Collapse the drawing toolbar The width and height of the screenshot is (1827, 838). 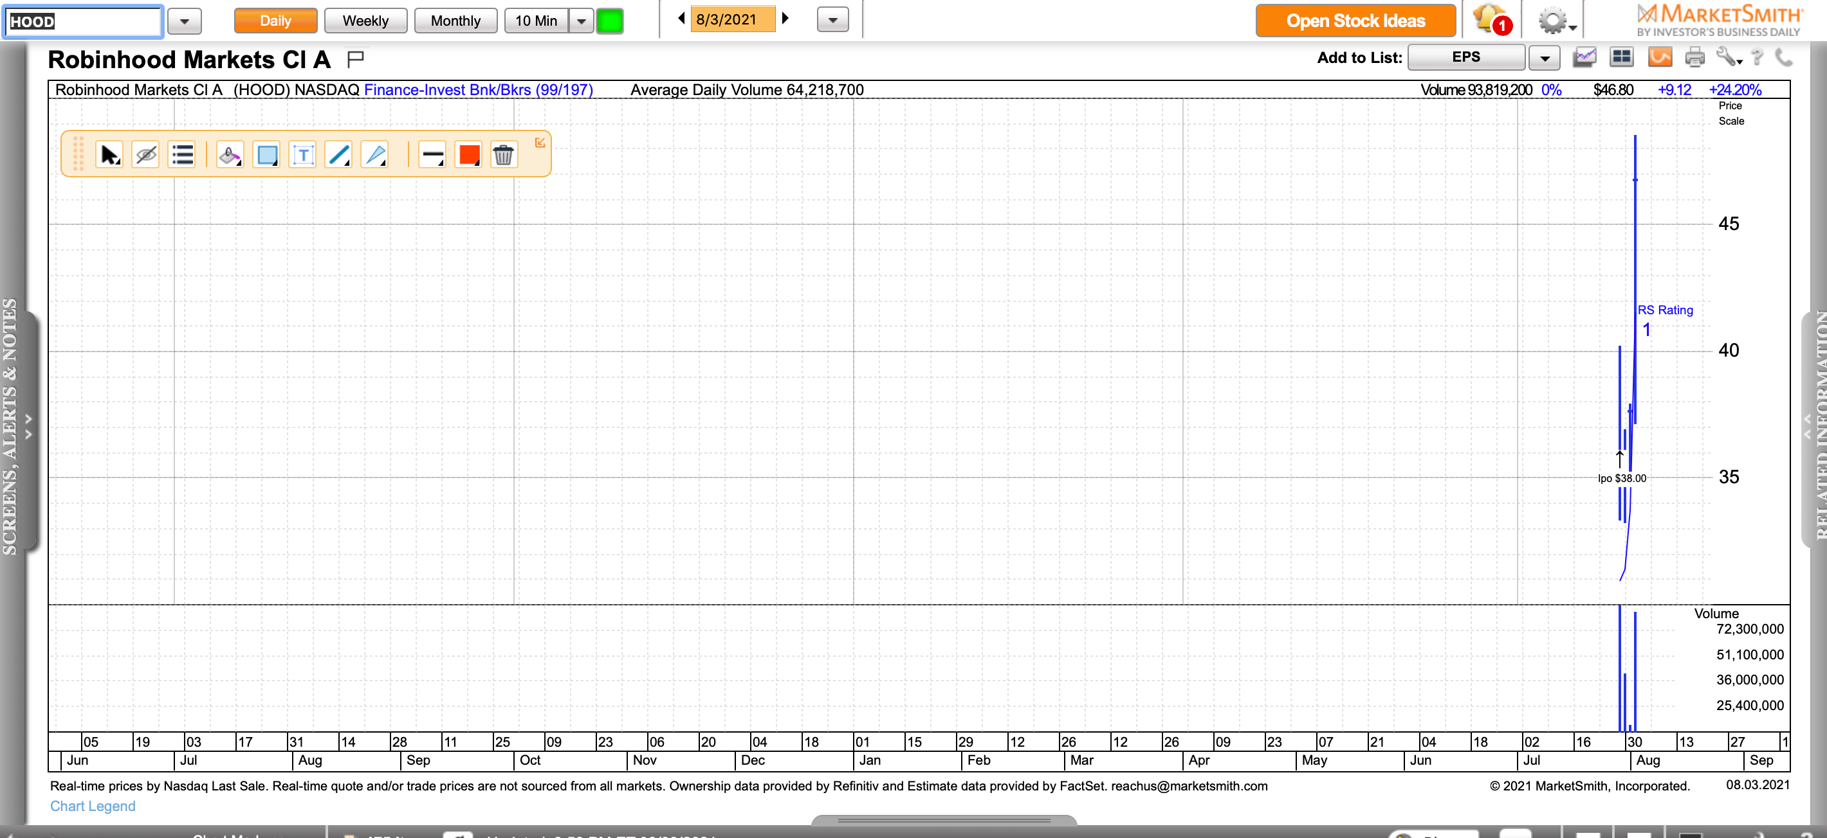(540, 143)
